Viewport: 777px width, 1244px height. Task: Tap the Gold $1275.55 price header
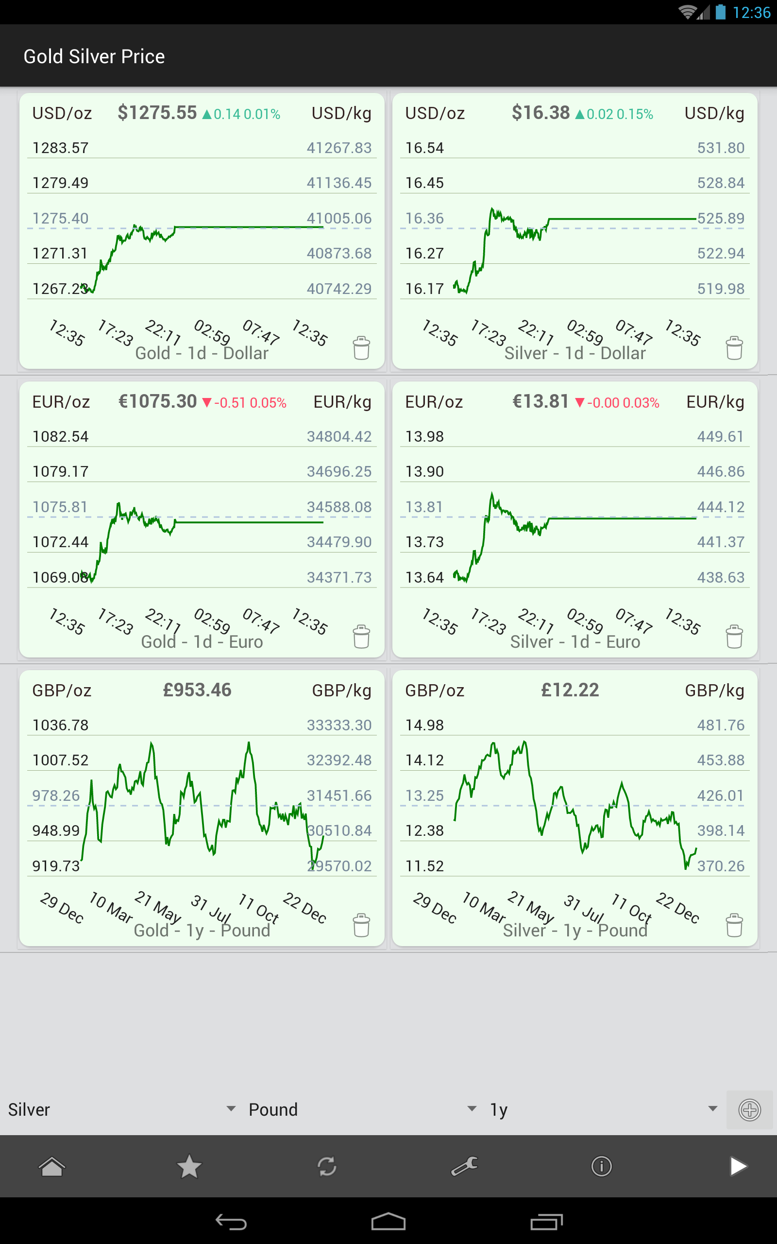click(157, 113)
